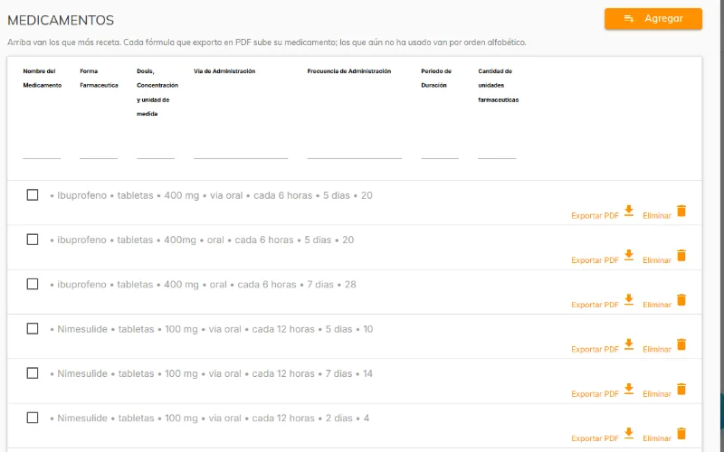
Task: Select text 'Nimesulide • tabletas • 100 mg' 2 dias row
Action: [x=128, y=419]
